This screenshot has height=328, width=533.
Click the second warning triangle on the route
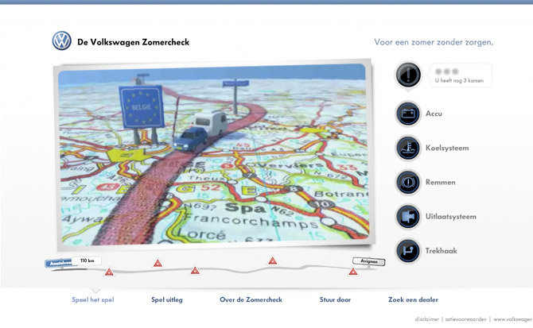pyautogui.click(x=158, y=263)
